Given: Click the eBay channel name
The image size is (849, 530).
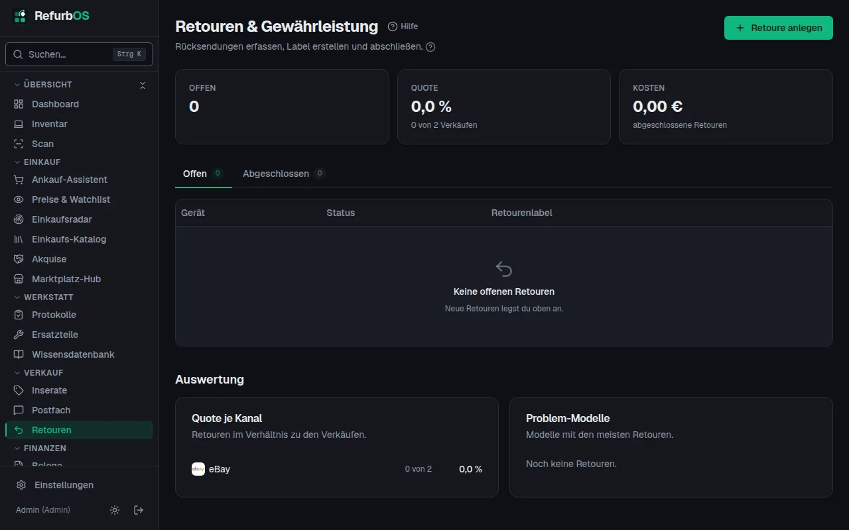Looking at the screenshot, I should pyautogui.click(x=220, y=469).
